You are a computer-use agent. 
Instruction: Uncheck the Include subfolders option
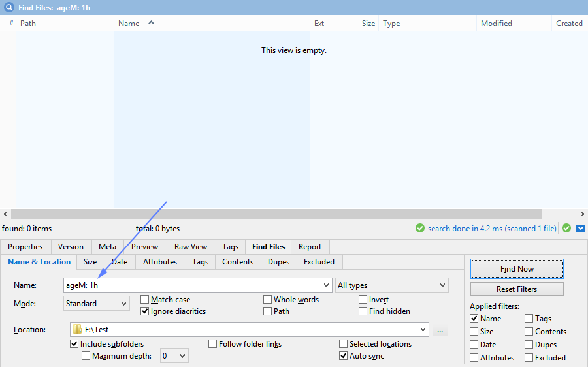coord(74,344)
